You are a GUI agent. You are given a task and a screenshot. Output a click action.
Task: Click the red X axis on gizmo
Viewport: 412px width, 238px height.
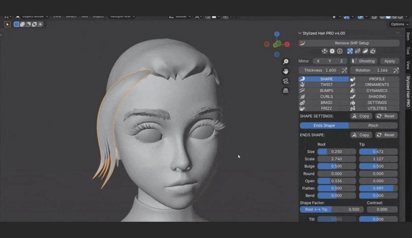click(x=287, y=44)
